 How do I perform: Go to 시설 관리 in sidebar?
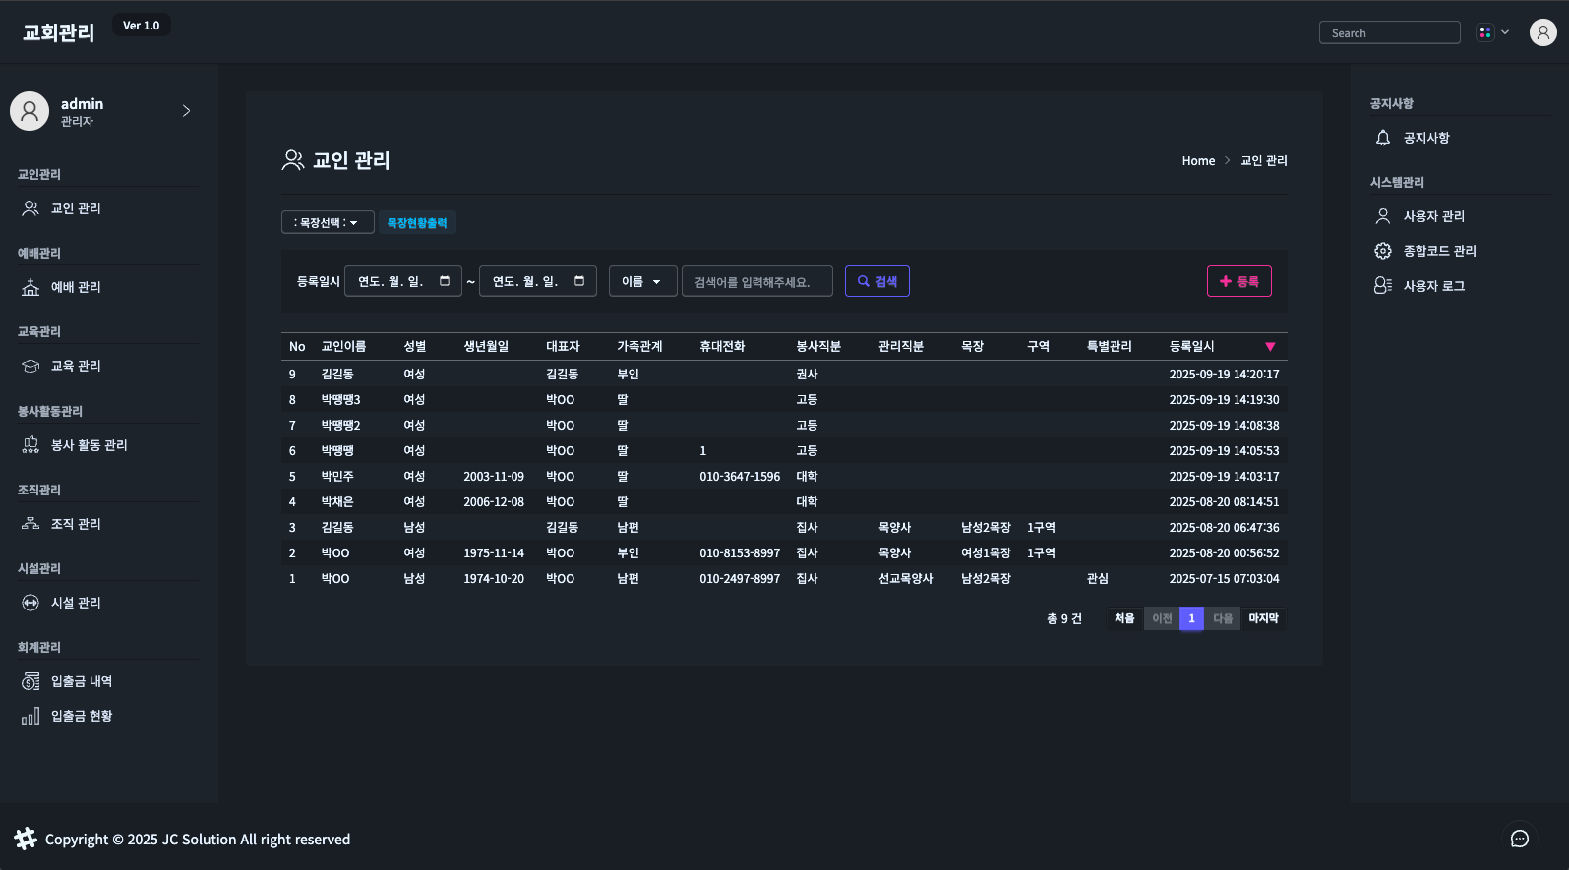[76, 603]
